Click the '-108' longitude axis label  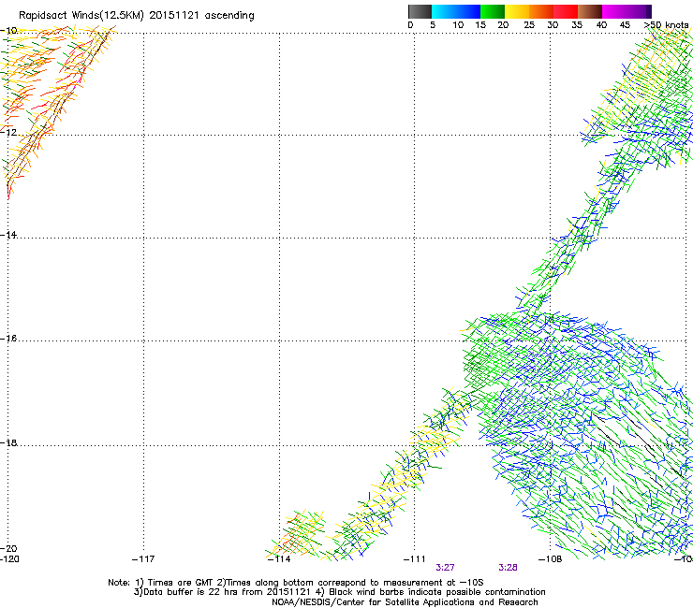pos(550,559)
